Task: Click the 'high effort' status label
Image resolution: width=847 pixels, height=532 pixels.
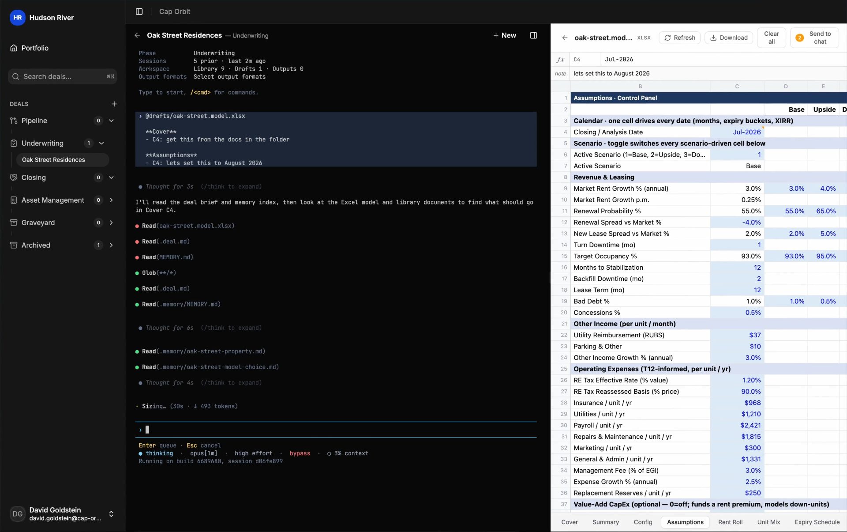Action: [253, 453]
